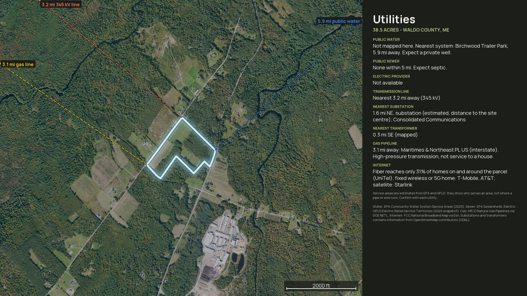Click the 'GAS PIPELINE' section label
Image resolution: width=527 pixels, height=296 pixels.
coord(385,143)
